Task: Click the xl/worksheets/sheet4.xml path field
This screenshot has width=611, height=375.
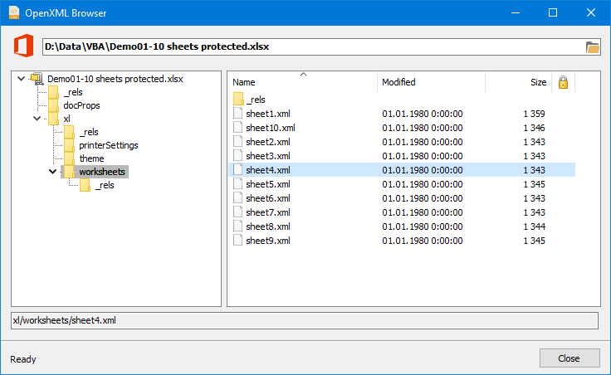Action: tap(305, 320)
